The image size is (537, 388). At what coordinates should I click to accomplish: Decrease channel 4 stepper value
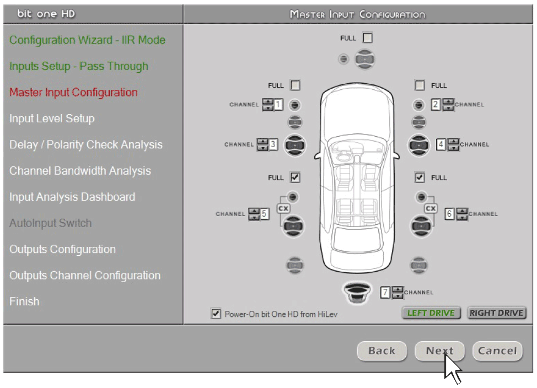click(x=453, y=148)
